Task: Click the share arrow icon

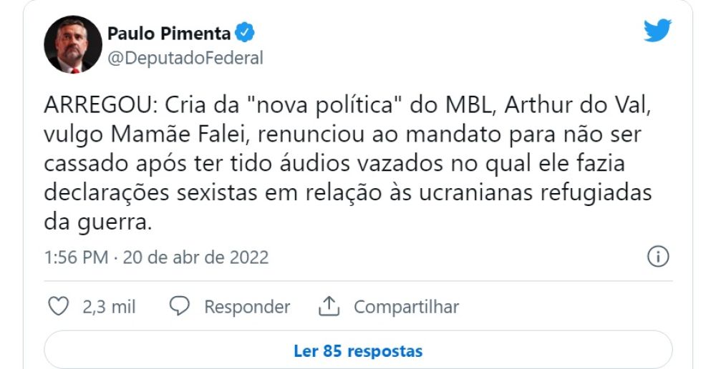Action: pos(328,307)
